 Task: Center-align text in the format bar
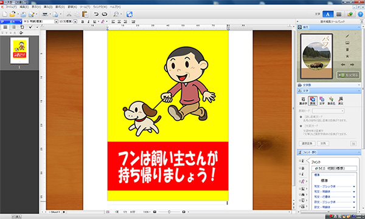(119, 21)
